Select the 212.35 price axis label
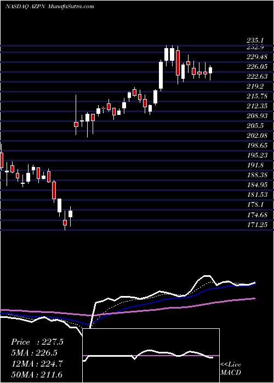This screenshot has width=274, height=383. click(x=256, y=106)
